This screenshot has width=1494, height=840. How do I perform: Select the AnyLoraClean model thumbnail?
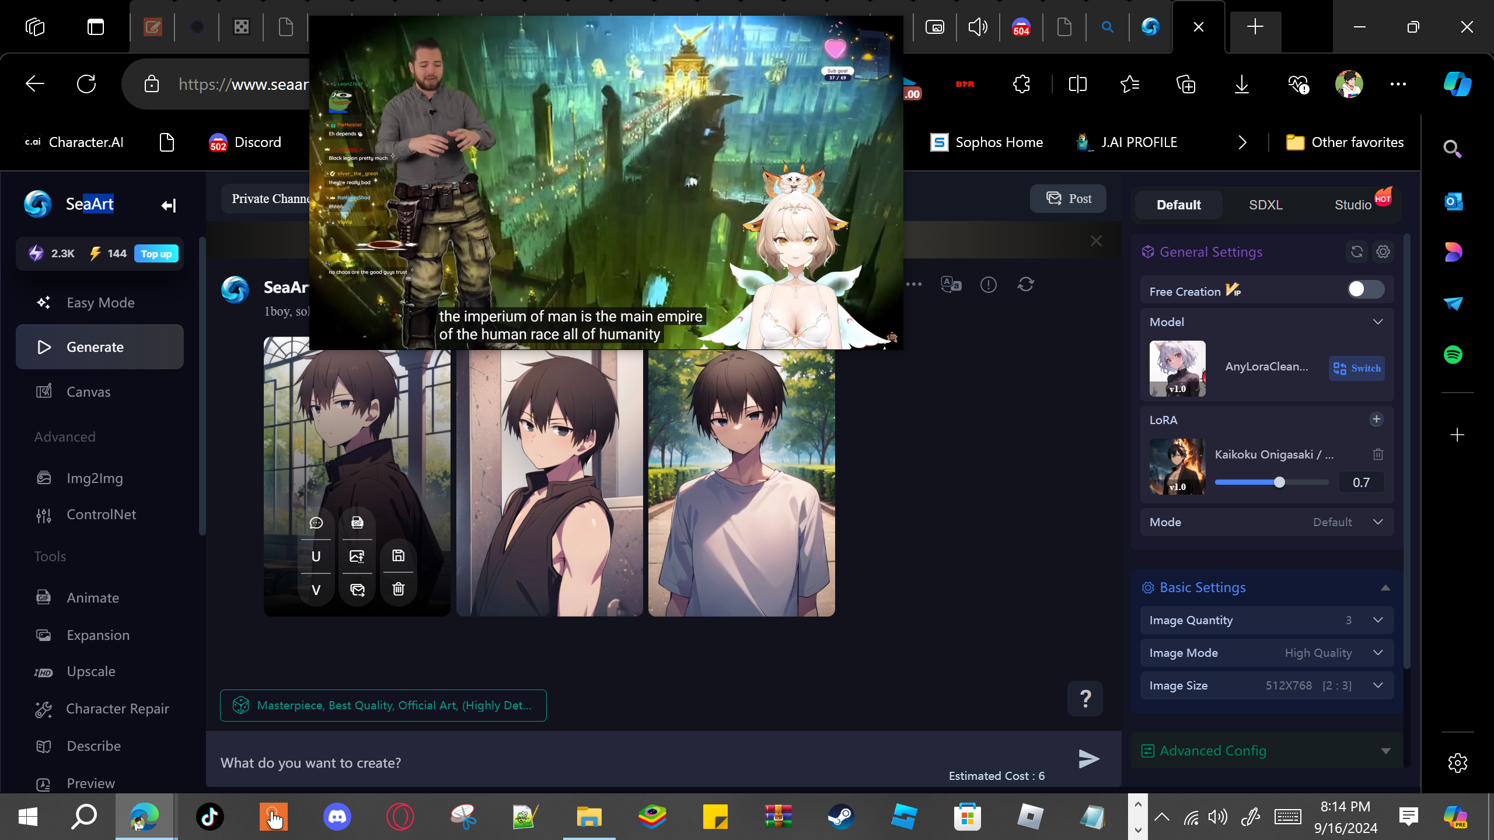pyautogui.click(x=1177, y=369)
